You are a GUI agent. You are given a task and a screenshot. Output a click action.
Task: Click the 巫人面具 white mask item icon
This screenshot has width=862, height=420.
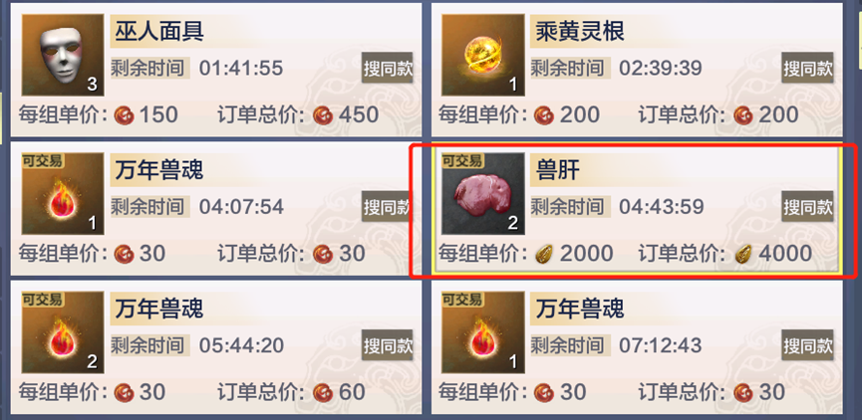point(63,55)
